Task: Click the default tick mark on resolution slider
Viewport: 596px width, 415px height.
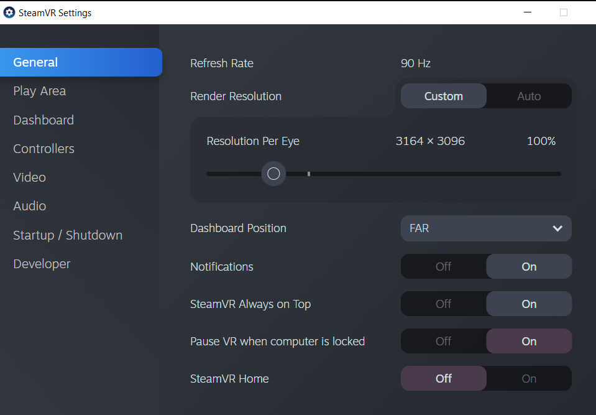Action: [309, 174]
